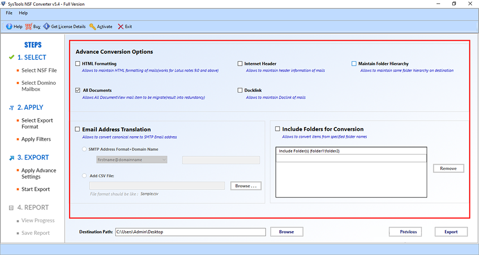The width and height of the screenshot is (479, 255).
Task: Click Browse button next to Destination Path
Action: coord(287,232)
